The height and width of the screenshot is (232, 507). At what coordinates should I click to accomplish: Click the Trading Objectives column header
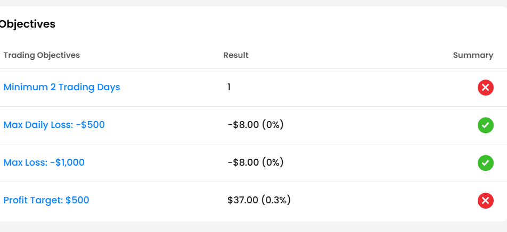coord(42,55)
